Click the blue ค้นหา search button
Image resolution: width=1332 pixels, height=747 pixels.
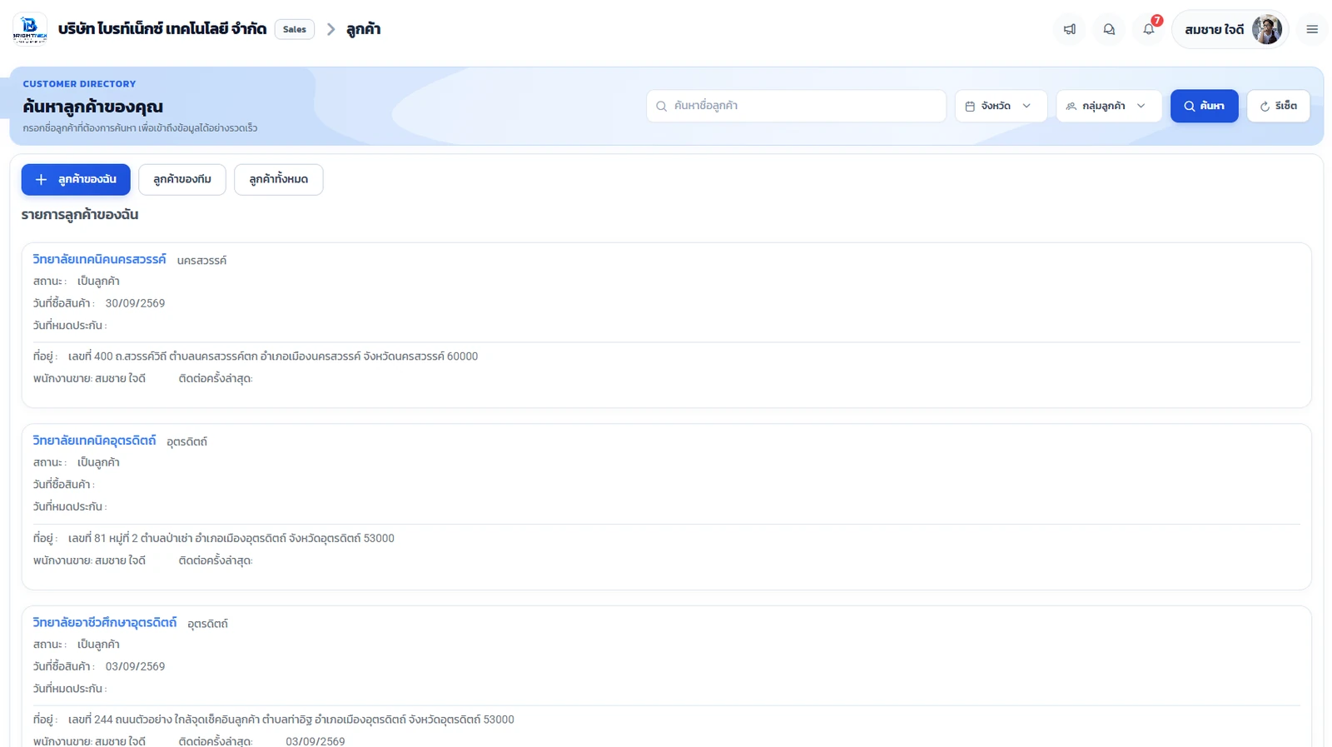point(1204,106)
